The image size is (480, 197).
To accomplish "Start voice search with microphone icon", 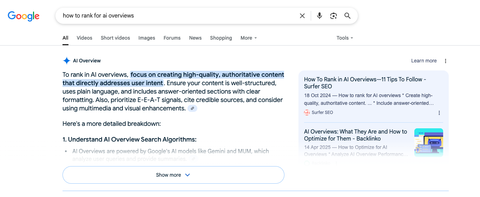I will pyautogui.click(x=320, y=16).
